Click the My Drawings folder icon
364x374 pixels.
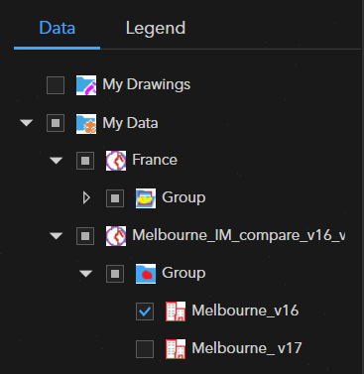[x=86, y=85]
